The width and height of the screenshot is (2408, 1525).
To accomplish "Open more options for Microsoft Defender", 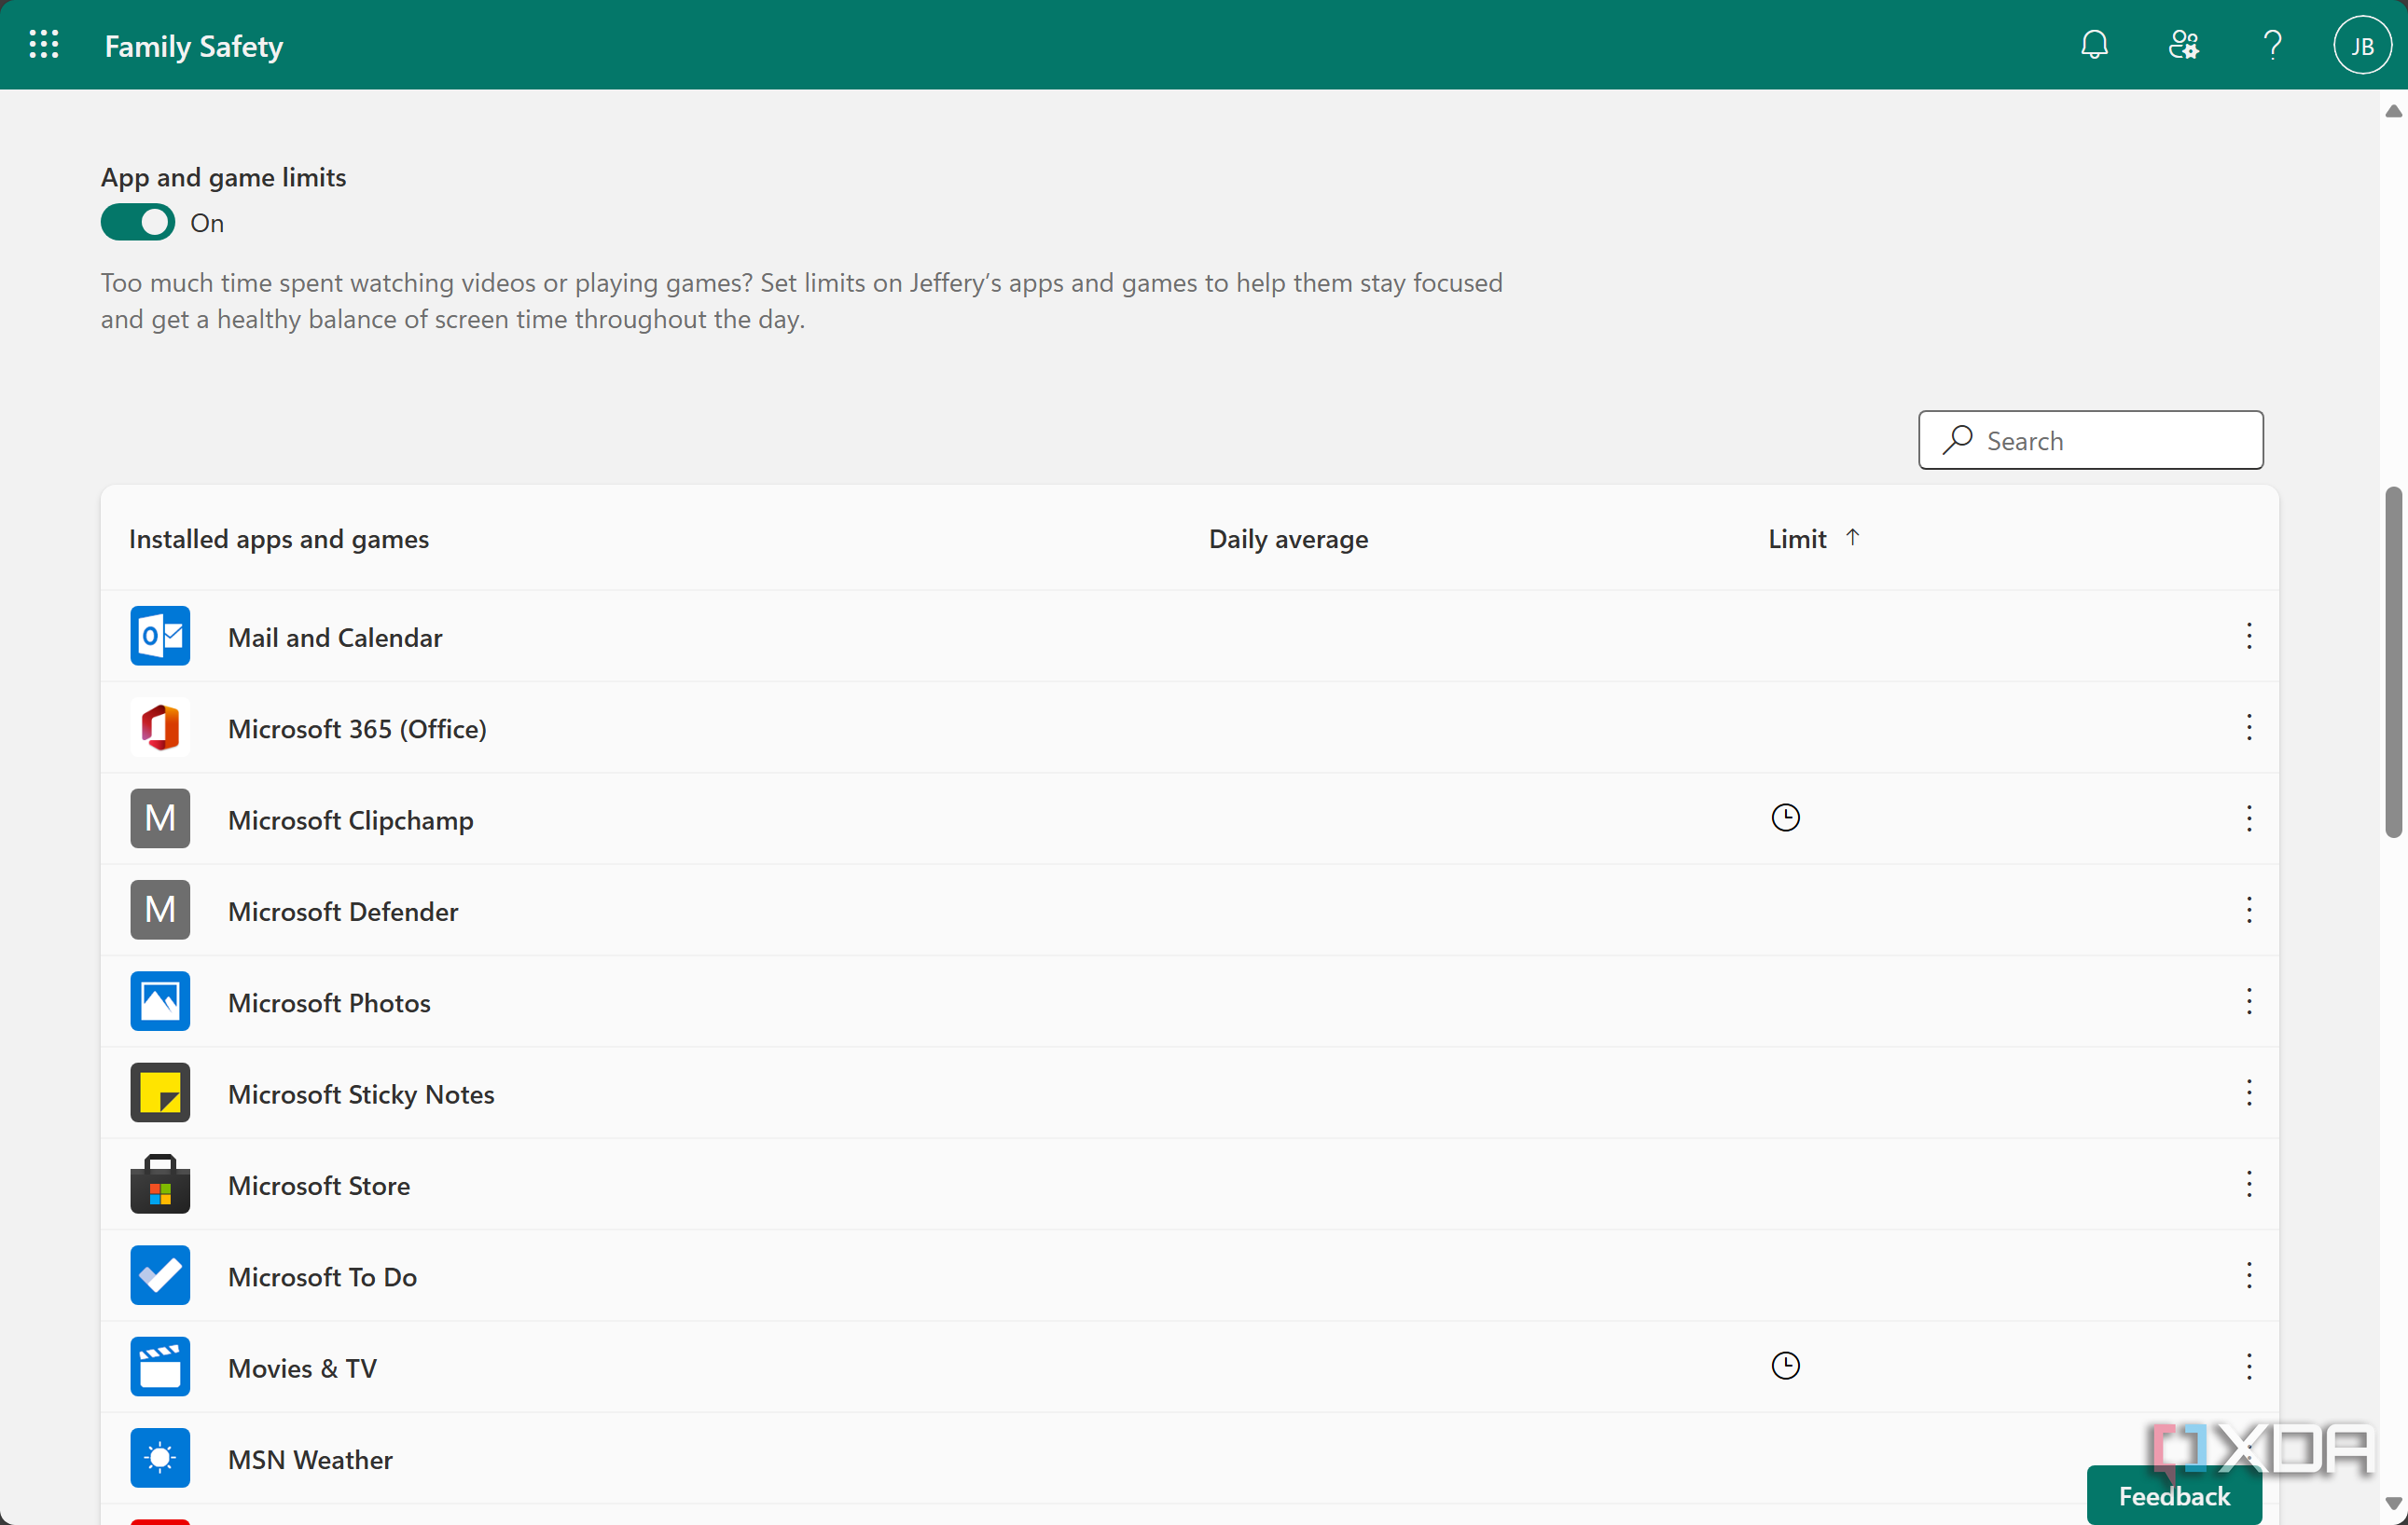I will (x=2249, y=910).
